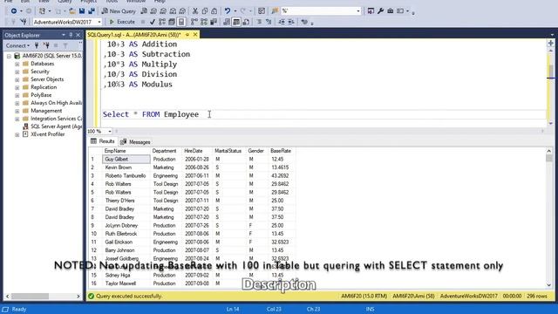Select XEvent Profiler tree item
558x314 pixels.
[x=47, y=134]
